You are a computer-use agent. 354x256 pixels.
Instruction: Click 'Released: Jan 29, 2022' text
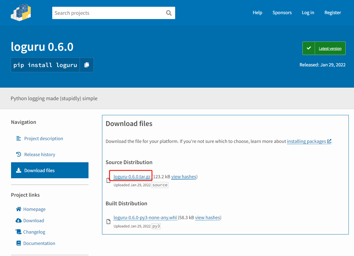[322, 65]
